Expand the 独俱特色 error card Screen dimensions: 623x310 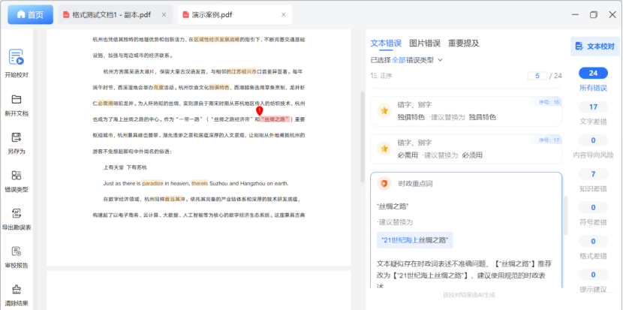tap(465, 111)
